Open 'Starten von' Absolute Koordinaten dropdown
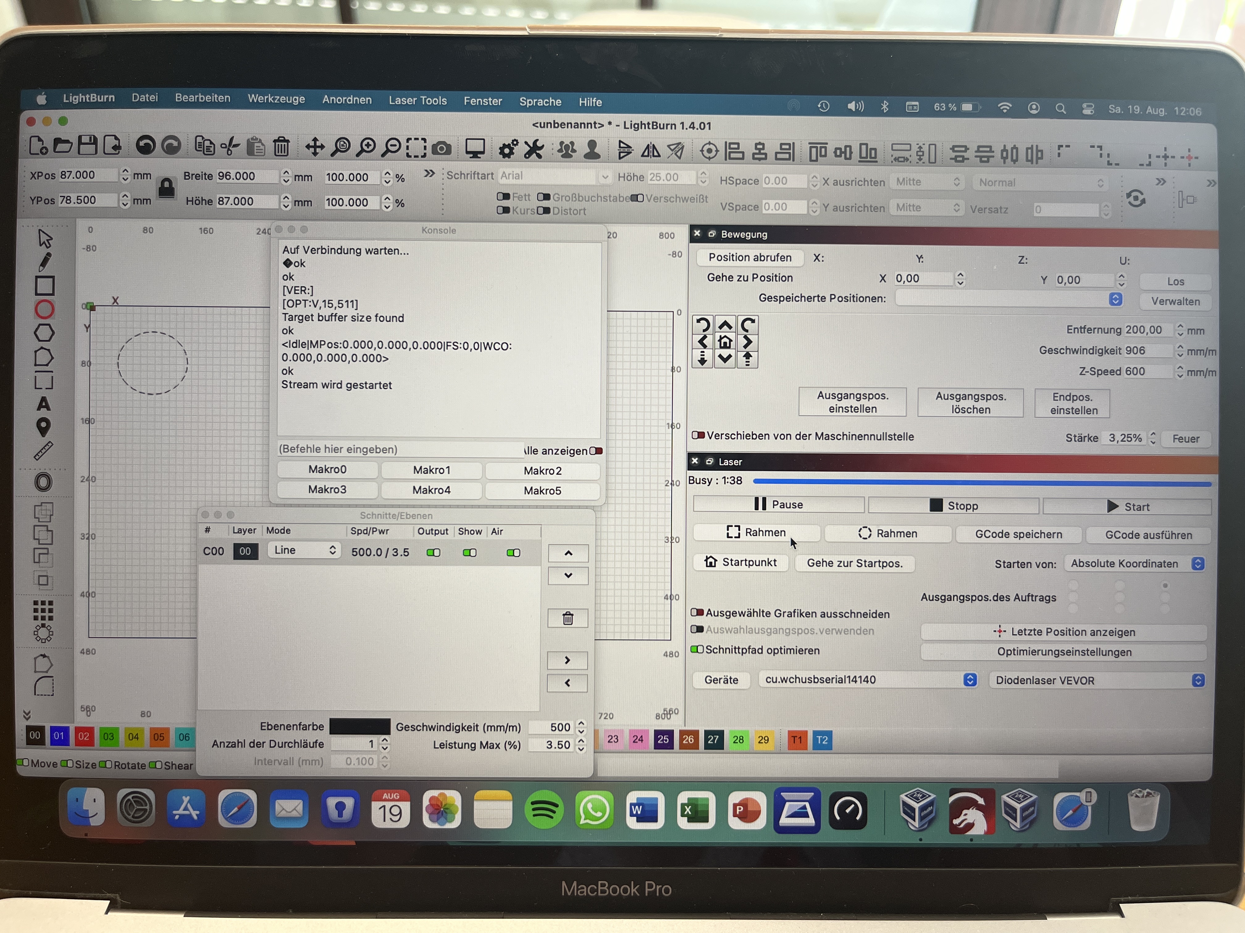Viewport: 1245px width, 933px height. coord(1134,563)
